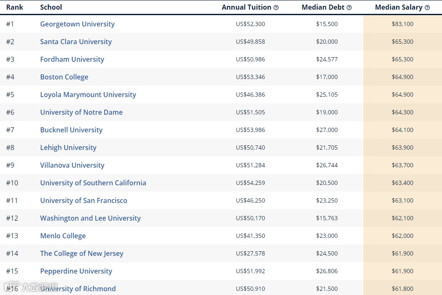442x295 pixels.
Task: Open The College of New Jersey link
Action: pos(82,253)
